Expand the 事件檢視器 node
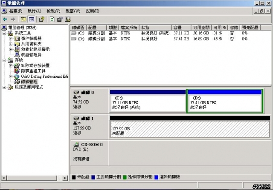273x190 pixels. click(x=11, y=39)
